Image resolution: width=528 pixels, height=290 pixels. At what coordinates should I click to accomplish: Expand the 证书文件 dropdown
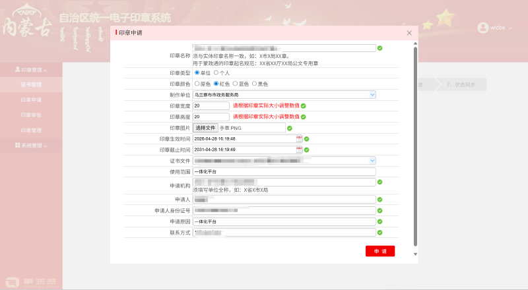[x=284, y=160]
